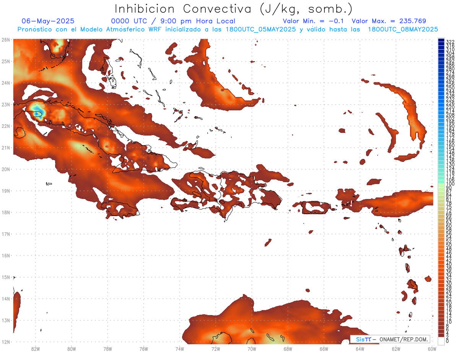
Task: Click the 22N latitude label
Action: click(x=5, y=126)
